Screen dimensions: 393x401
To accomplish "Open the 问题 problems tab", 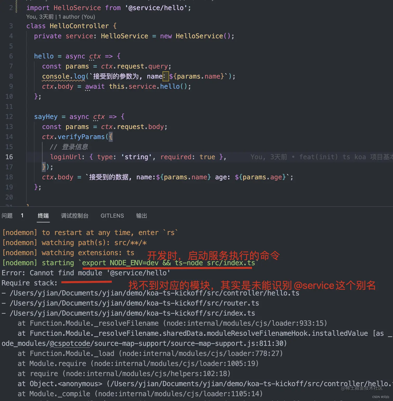I will tap(7, 216).
